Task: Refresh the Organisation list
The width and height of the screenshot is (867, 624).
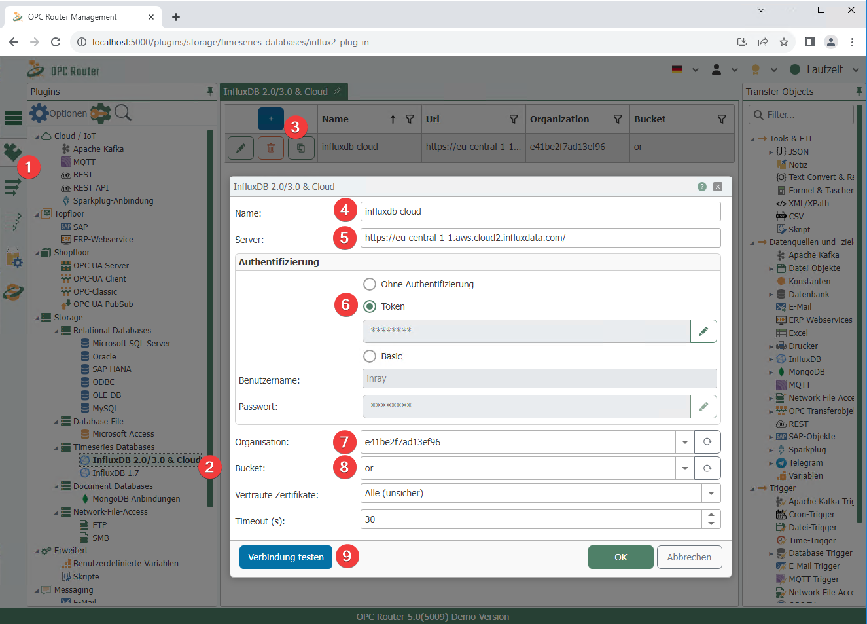Action: tap(707, 442)
